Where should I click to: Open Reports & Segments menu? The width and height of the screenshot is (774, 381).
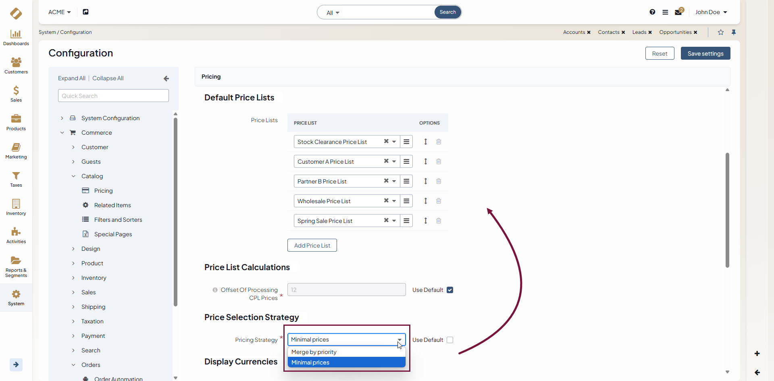click(16, 266)
